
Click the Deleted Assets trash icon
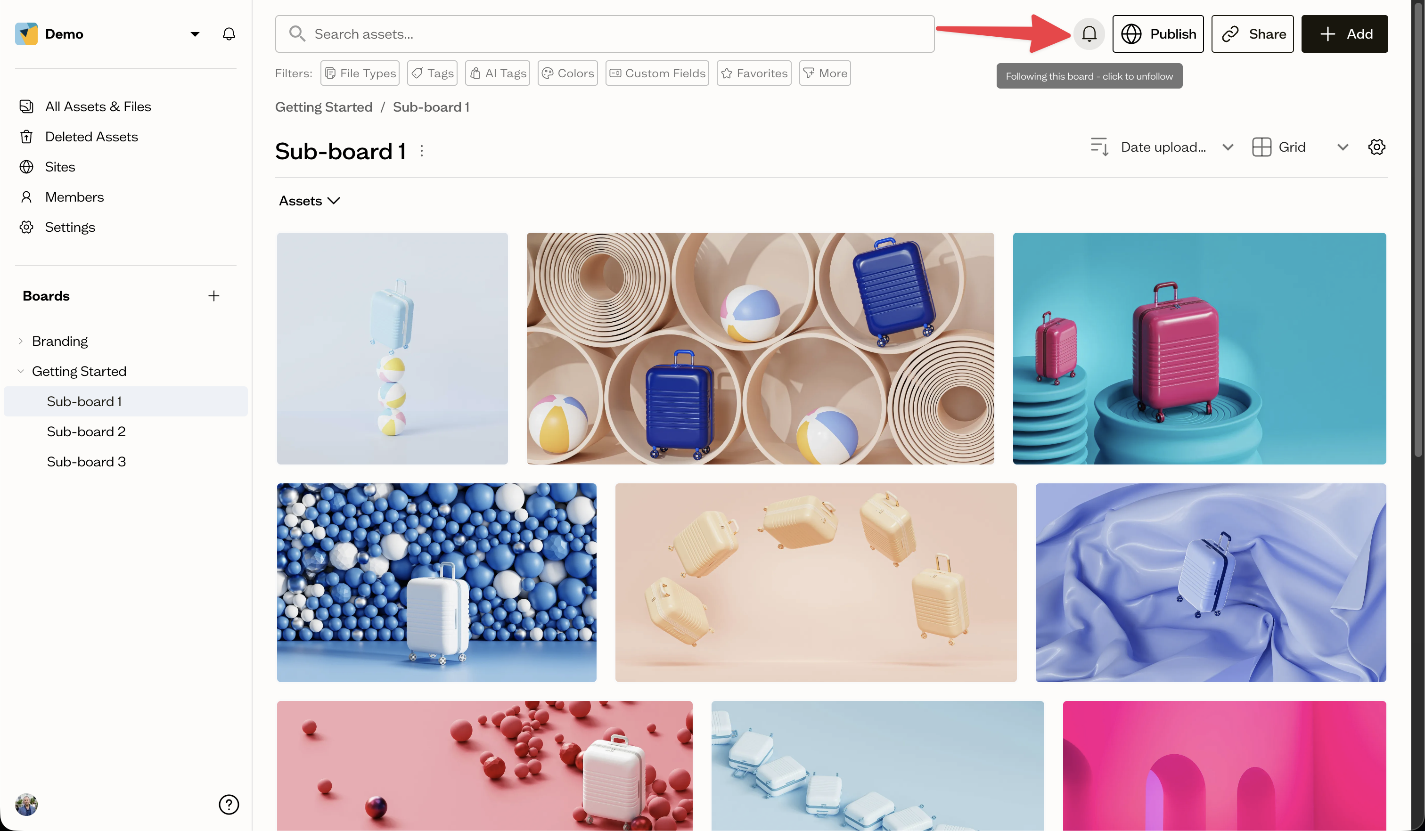[x=26, y=137]
